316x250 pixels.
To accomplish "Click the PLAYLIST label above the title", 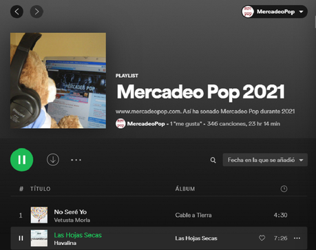I will (127, 76).
